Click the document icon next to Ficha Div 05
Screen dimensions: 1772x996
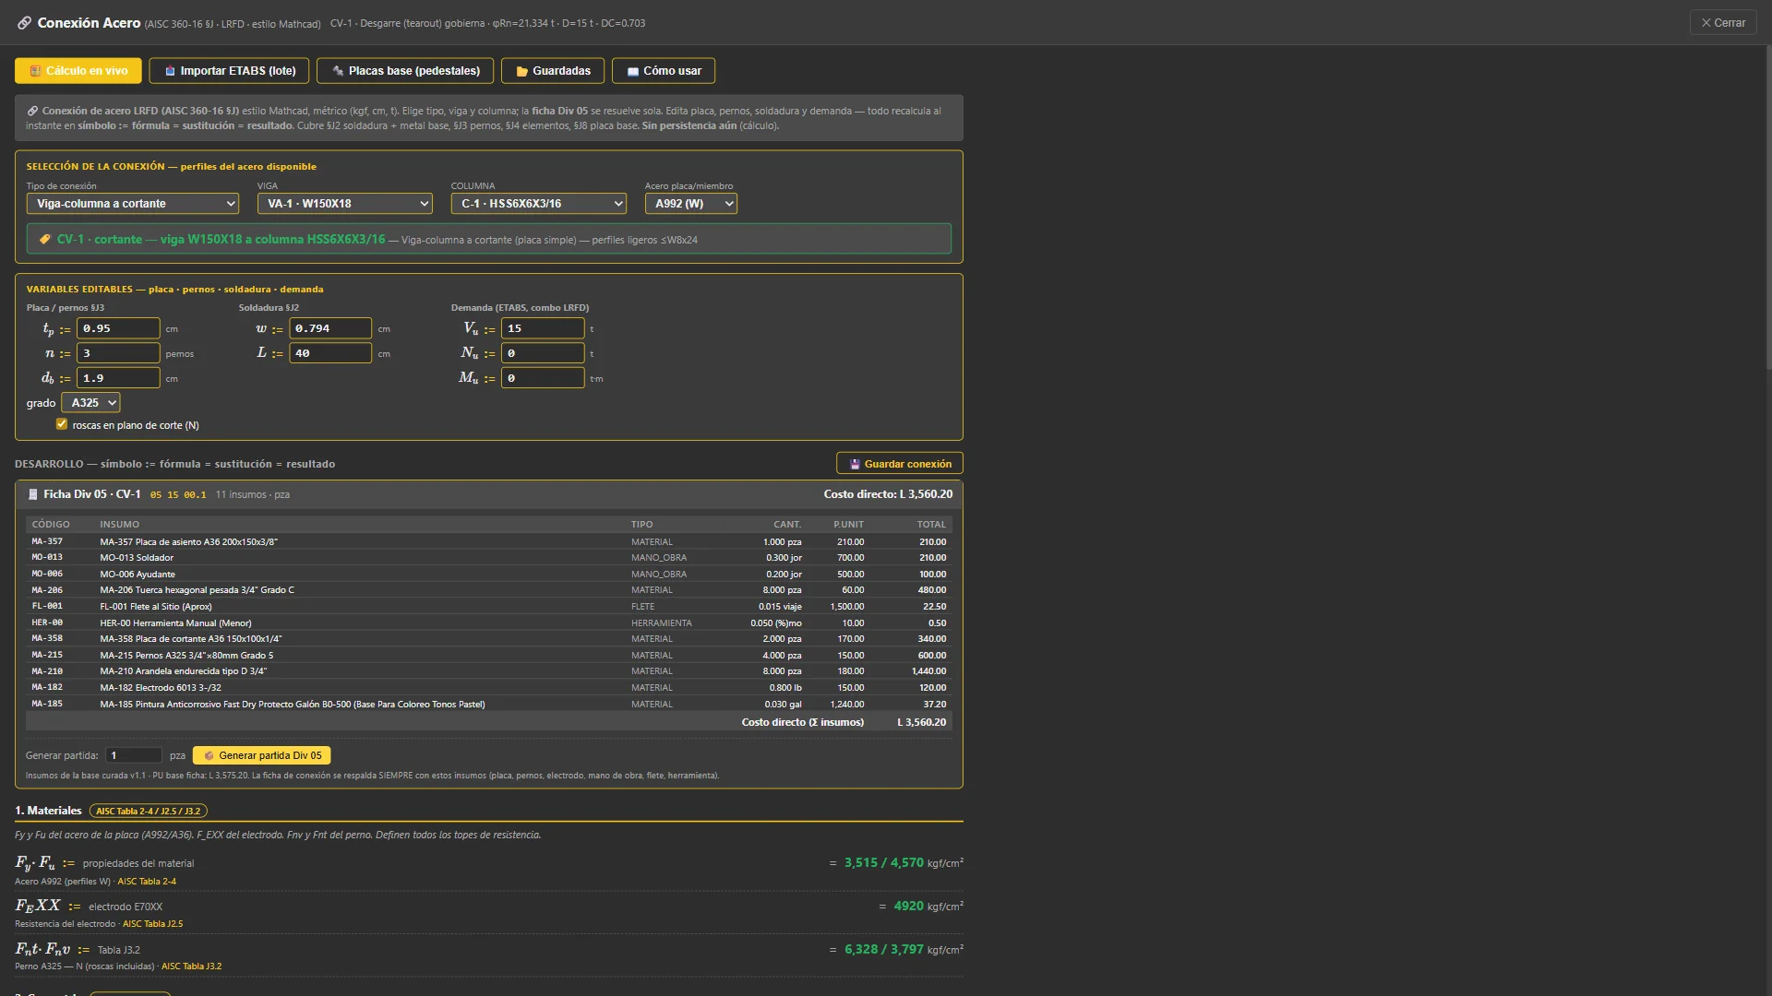pyautogui.click(x=33, y=494)
